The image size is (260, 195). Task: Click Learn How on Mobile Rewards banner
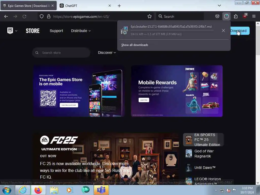coord(144,100)
